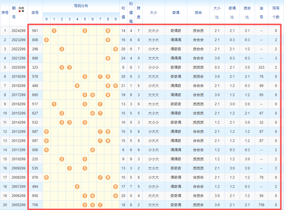Click issue number 2005299 in last row
The image size is (284, 210).
point(18,205)
